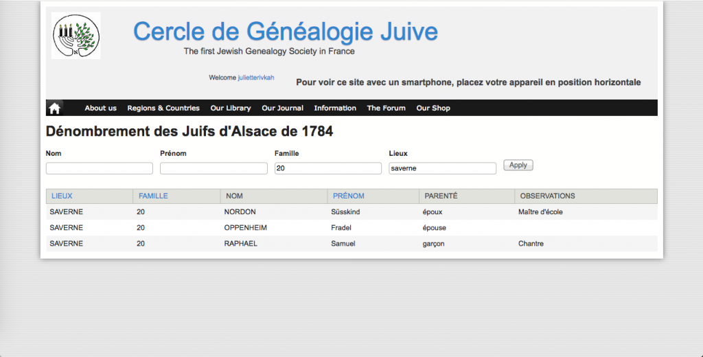Sort table by FAMILLE column header

(x=153, y=196)
